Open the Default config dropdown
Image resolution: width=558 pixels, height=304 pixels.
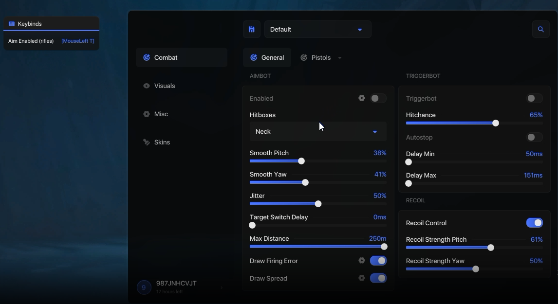pyautogui.click(x=318, y=30)
